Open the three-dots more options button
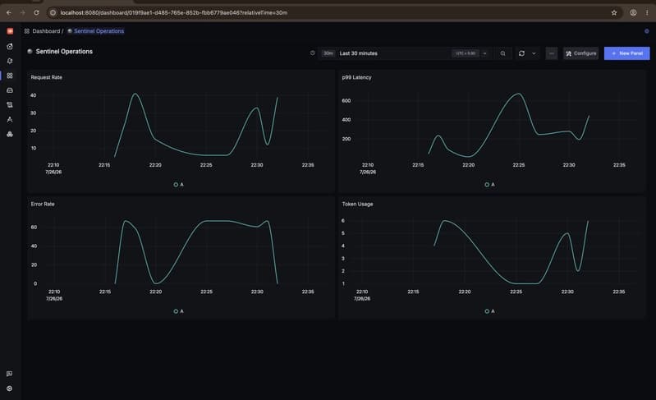Image resolution: width=656 pixels, height=400 pixels. pyautogui.click(x=552, y=53)
